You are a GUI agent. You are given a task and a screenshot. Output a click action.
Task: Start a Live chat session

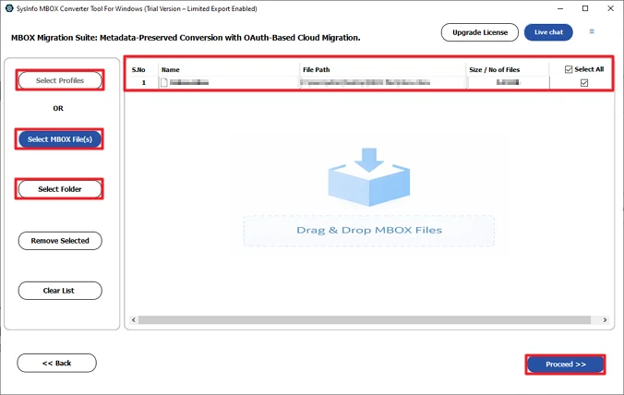548,32
